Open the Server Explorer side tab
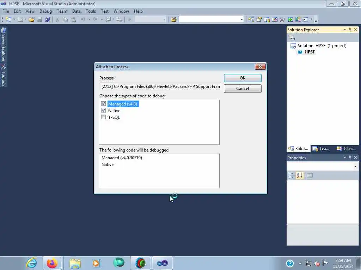361x270 pixels. pyautogui.click(x=4, y=45)
